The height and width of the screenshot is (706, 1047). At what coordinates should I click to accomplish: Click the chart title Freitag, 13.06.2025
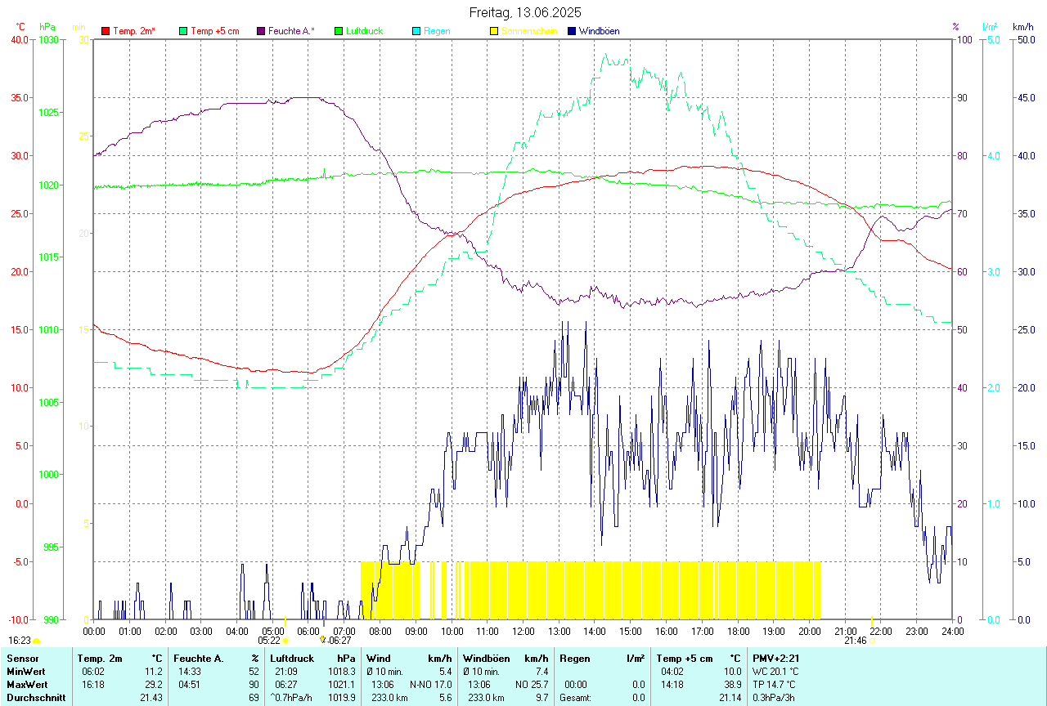[x=525, y=12]
